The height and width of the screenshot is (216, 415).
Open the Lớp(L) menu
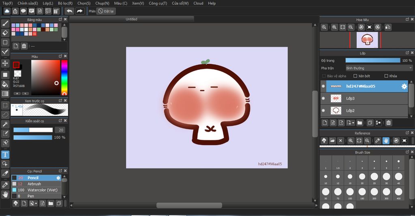click(x=48, y=3)
